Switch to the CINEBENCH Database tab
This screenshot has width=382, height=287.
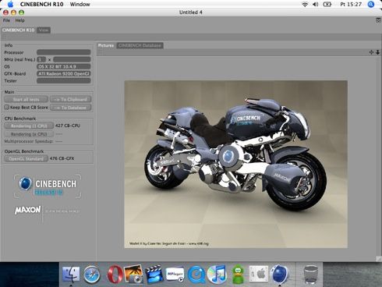(140, 45)
